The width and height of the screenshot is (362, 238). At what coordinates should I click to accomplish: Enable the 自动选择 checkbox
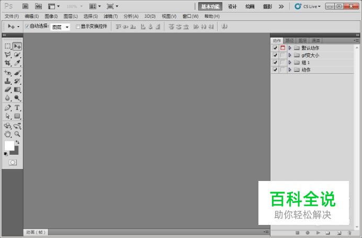tap(27, 27)
